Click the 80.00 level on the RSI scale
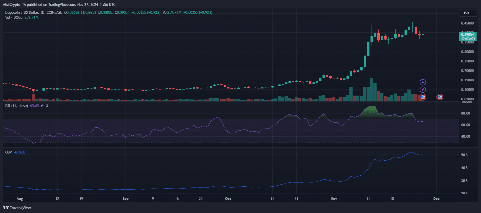Viewport: 481px width, 213px height. click(465, 113)
